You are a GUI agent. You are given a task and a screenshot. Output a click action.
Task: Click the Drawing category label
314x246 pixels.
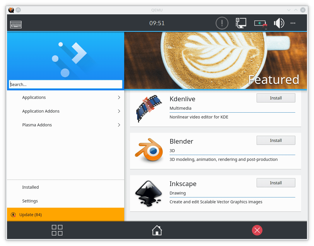[x=178, y=193]
